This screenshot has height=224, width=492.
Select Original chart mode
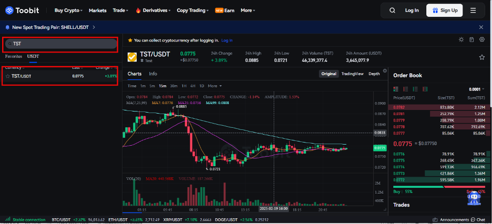tap(329, 74)
